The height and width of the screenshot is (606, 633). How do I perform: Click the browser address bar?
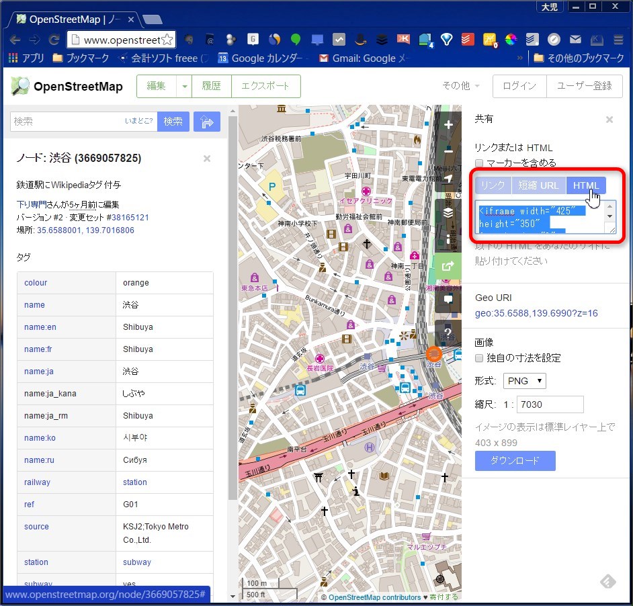pos(122,40)
